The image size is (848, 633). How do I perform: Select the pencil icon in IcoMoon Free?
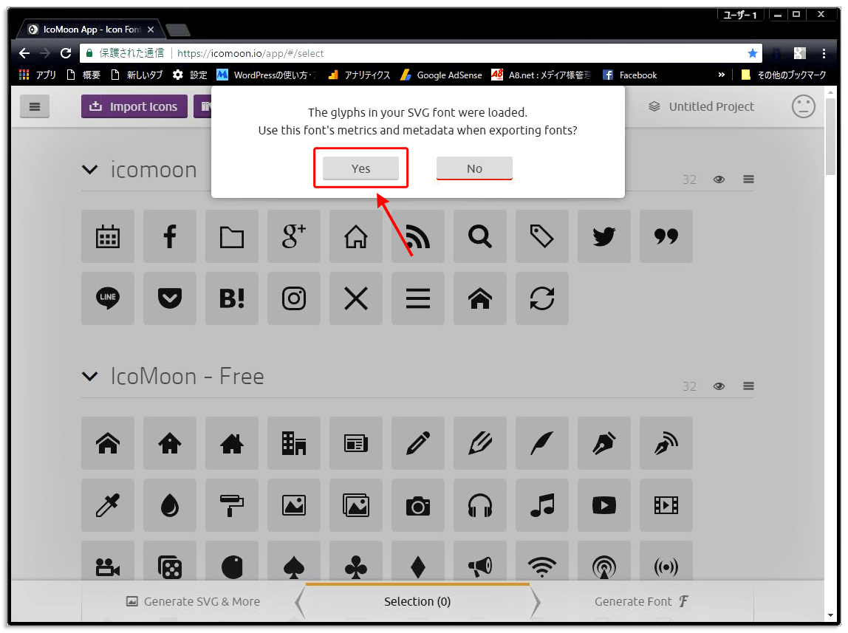418,443
